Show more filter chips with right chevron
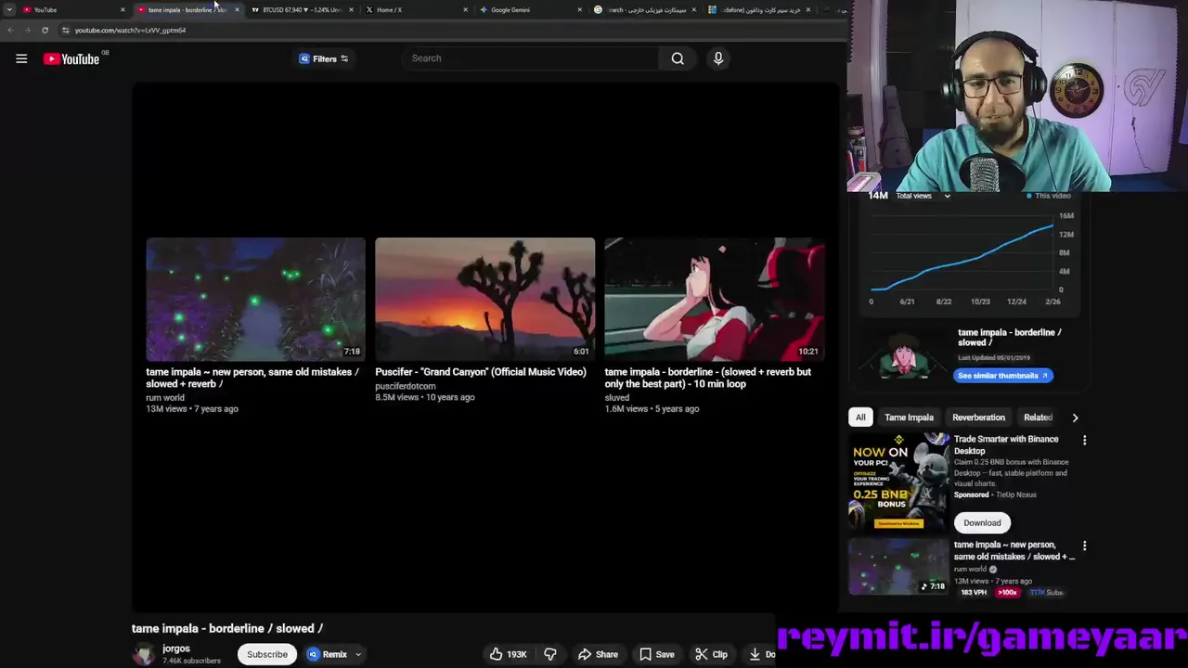Image resolution: width=1188 pixels, height=668 pixels. pyautogui.click(x=1075, y=417)
